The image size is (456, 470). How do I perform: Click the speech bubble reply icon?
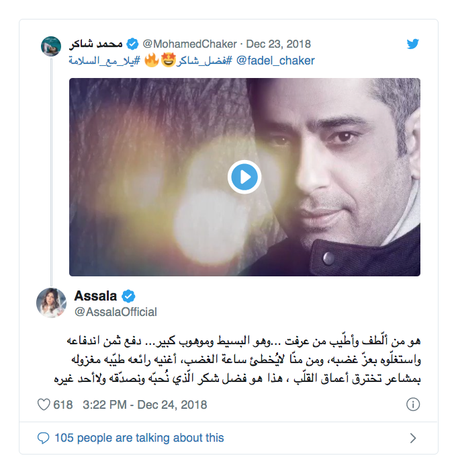(x=43, y=438)
